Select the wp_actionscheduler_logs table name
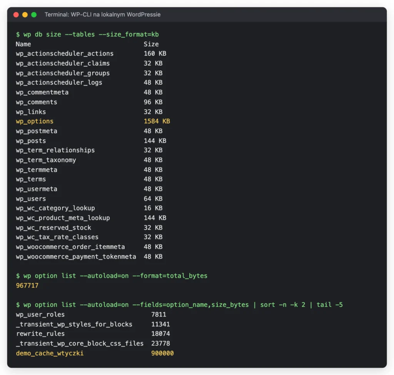The height and width of the screenshot is (375, 394). pyautogui.click(x=59, y=83)
